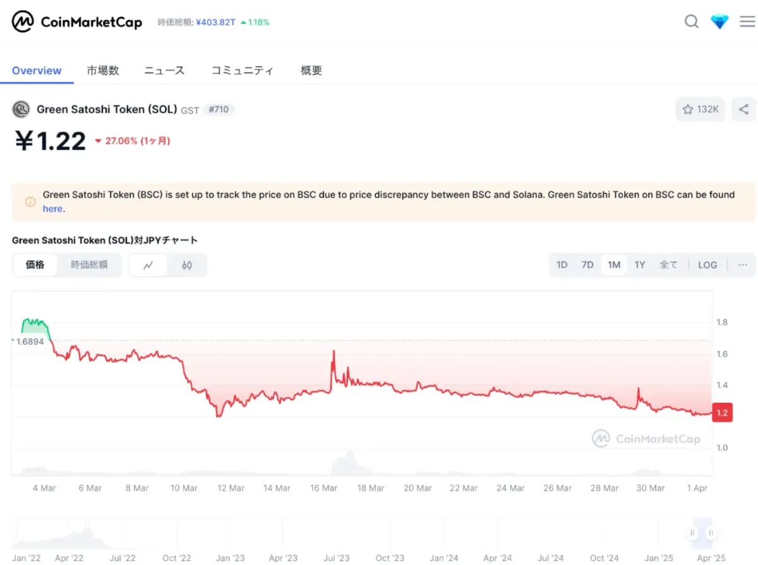Select the 1Y time range
Image resolution: width=758 pixels, height=565 pixels.
coord(640,265)
